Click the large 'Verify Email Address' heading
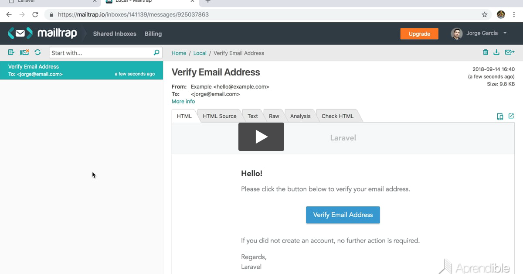This screenshot has width=523, height=274. 216,72
